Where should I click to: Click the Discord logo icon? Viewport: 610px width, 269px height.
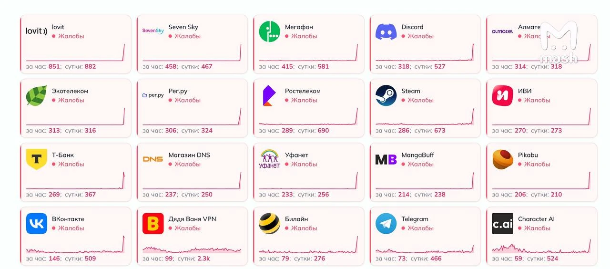(x=386, y=31)
